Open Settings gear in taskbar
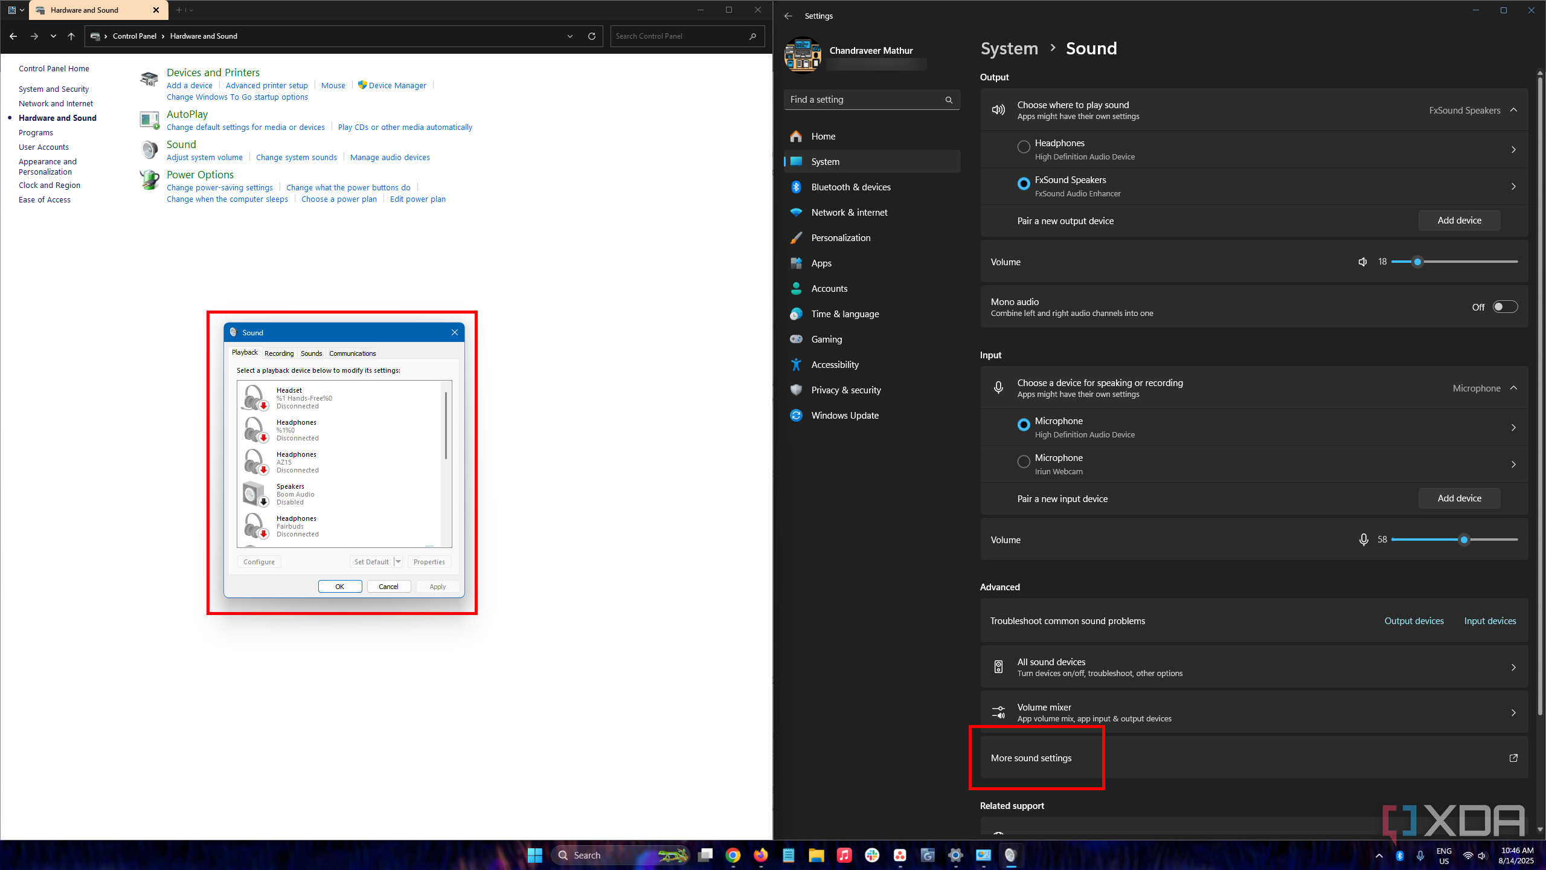1546x870 pixels. click(955, 855)
